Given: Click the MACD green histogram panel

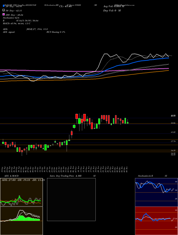Looking at the screenshot, I should (21, 221).
